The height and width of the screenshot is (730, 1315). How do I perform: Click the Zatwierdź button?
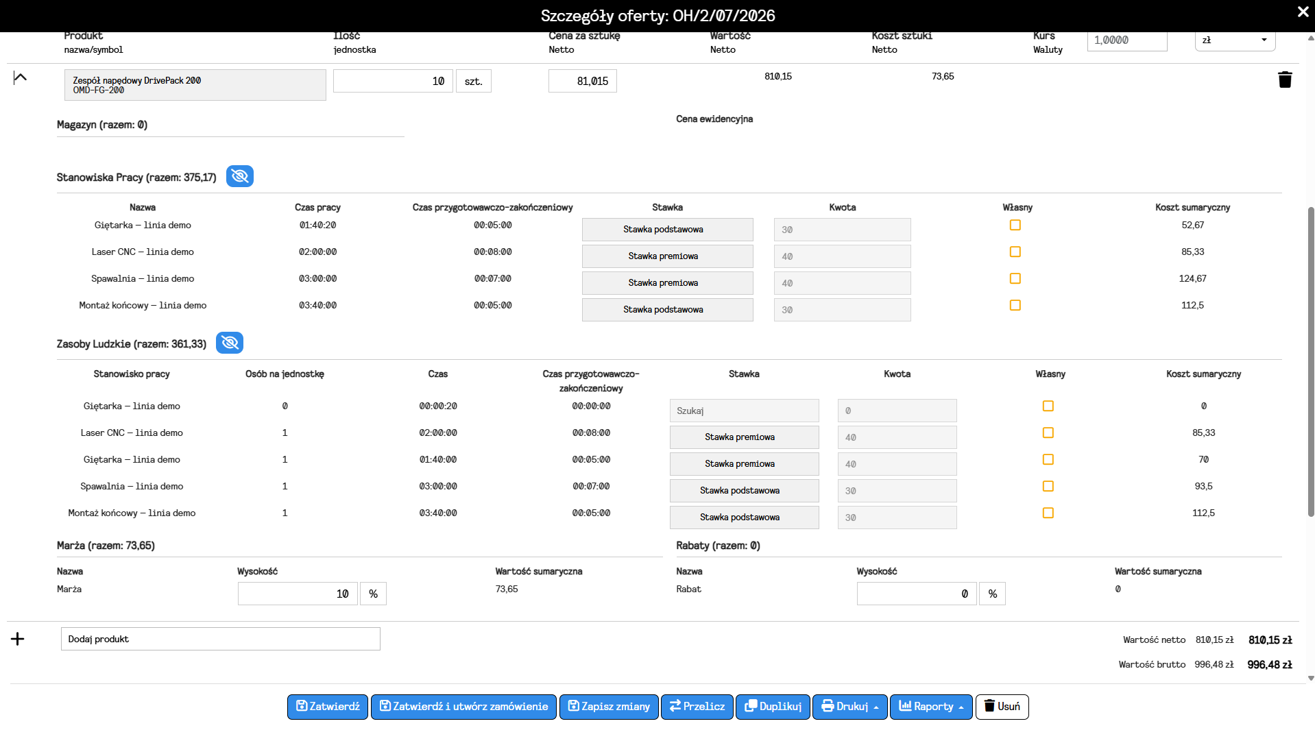(328, 707)
